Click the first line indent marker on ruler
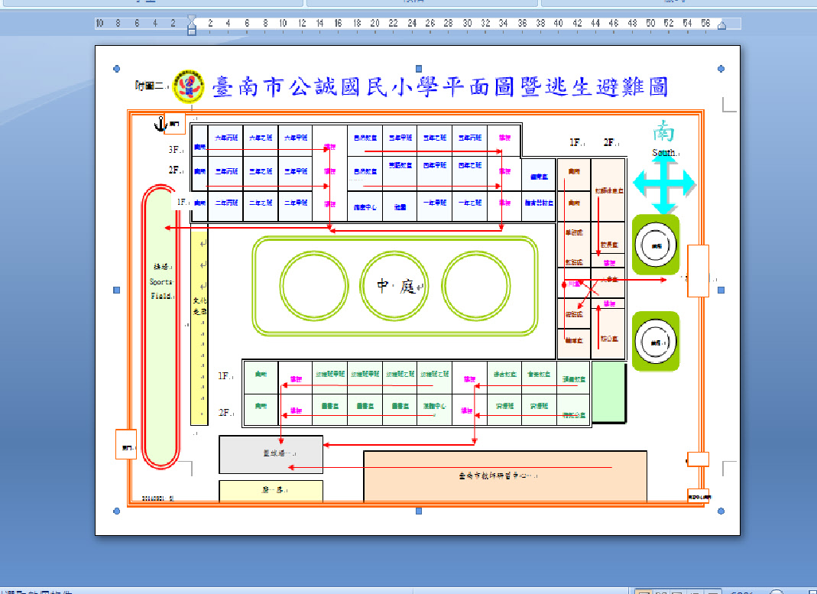817x594 pixels. point(192,19)
